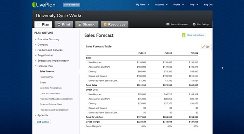Open Plan Settings gear icon
Screen dimensions: 244x134
pos(194,24)
